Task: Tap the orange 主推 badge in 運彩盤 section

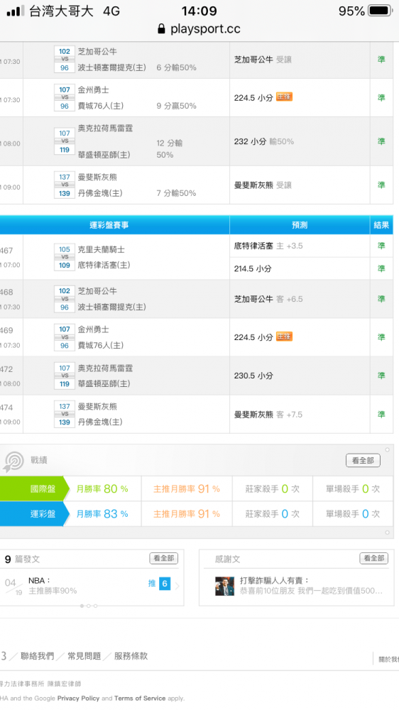Action: 284,337
